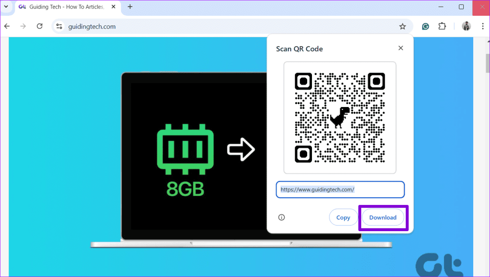490x277 pixels.
Task: Open a new tab with plus button
Action: tap(130, 7)
